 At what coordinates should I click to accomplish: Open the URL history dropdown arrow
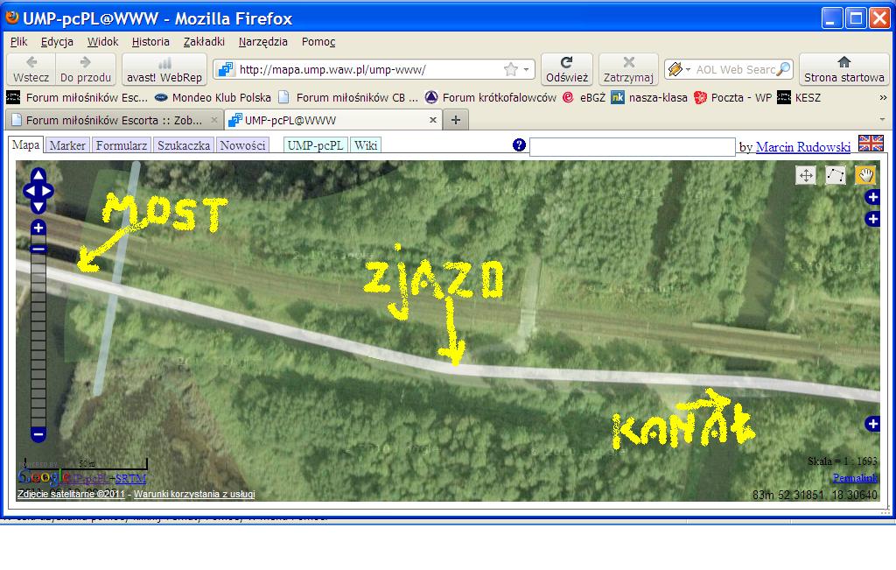[528, 69]
